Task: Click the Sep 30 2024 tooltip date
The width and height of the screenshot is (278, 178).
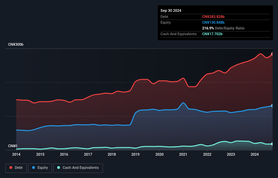Action: [x=171, y=10]
